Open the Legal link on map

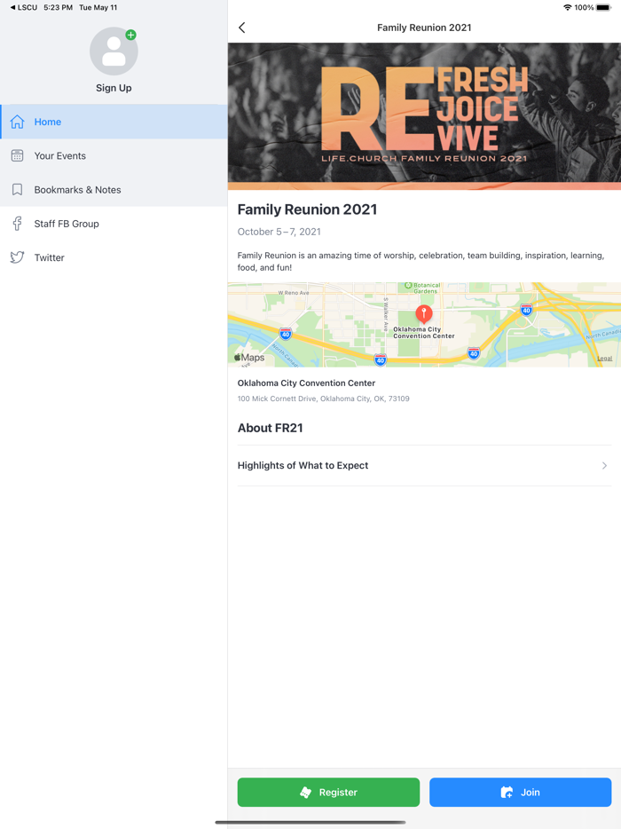(x=604, y=359)
